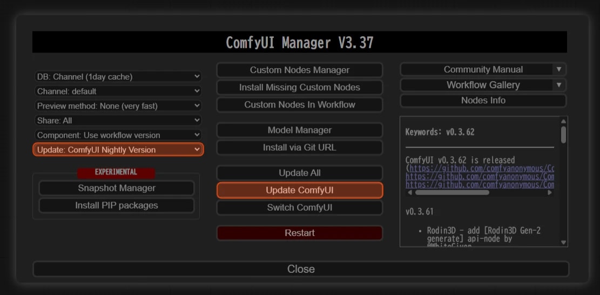Click the Workflow Gallery button

coord(477,85)
